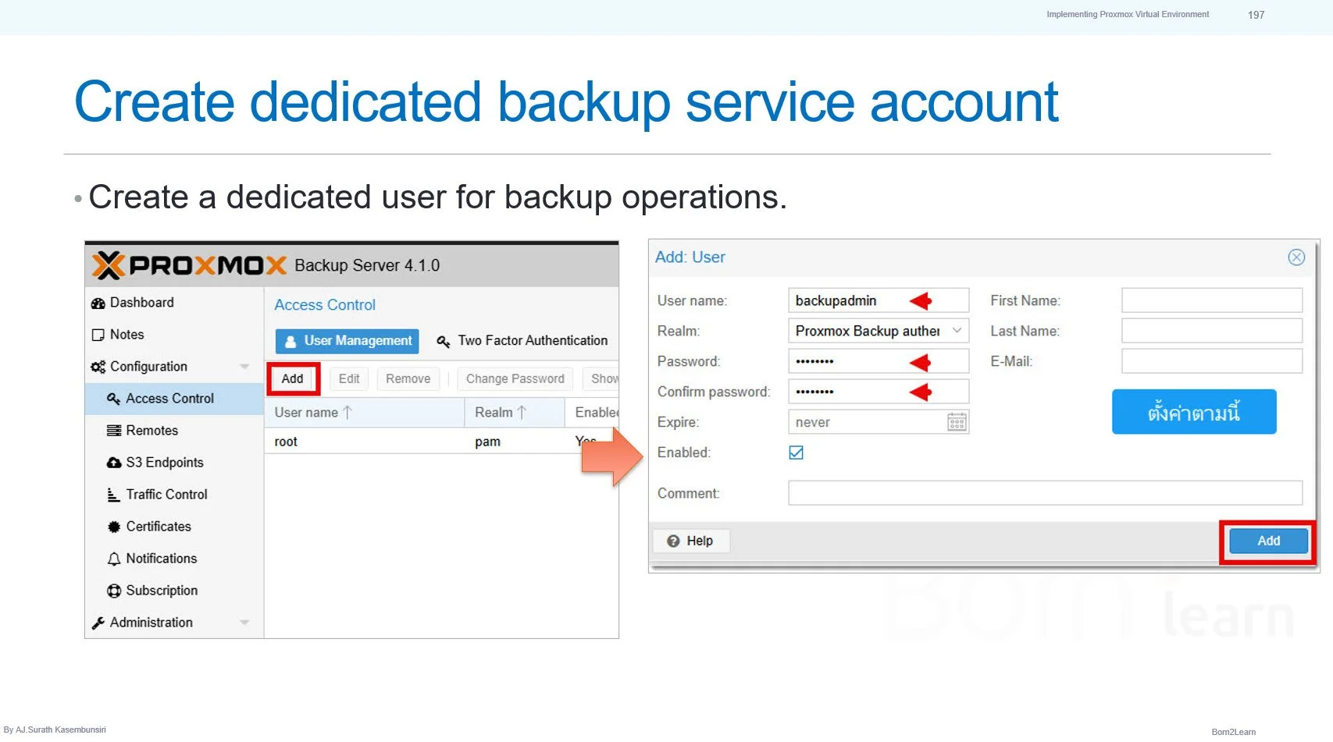Viewport: 1333px width, 742px height.
Task: Open Certificates in the sidebar
Action: [149, 527]
